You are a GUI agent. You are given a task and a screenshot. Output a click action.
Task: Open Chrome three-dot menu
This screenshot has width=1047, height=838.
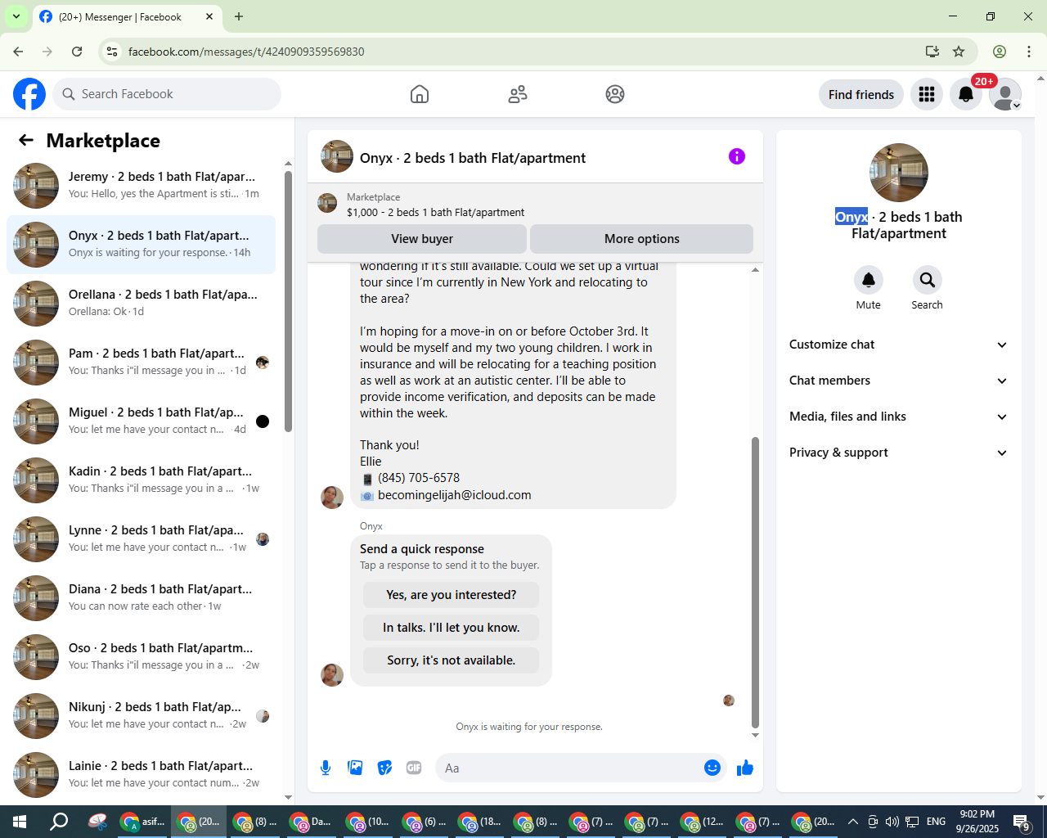1029,52
